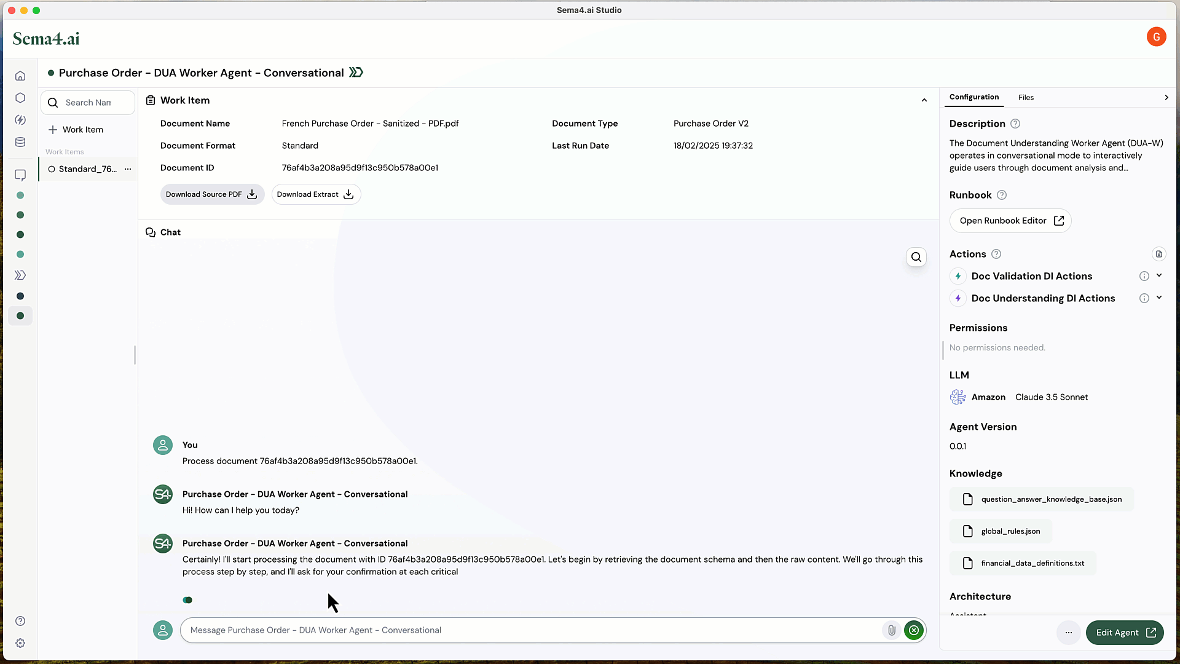
Task: Expand Doc Validation DI Actions
Action: [x=1159, y=276]
